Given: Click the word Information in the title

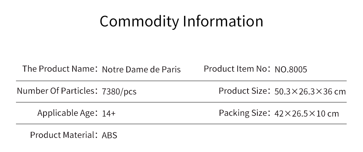Looking at the screenshot, I should (223, 21).
